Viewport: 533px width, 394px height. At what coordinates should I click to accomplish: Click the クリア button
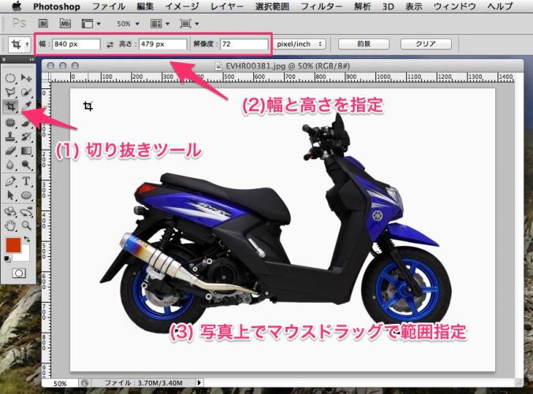426,44
